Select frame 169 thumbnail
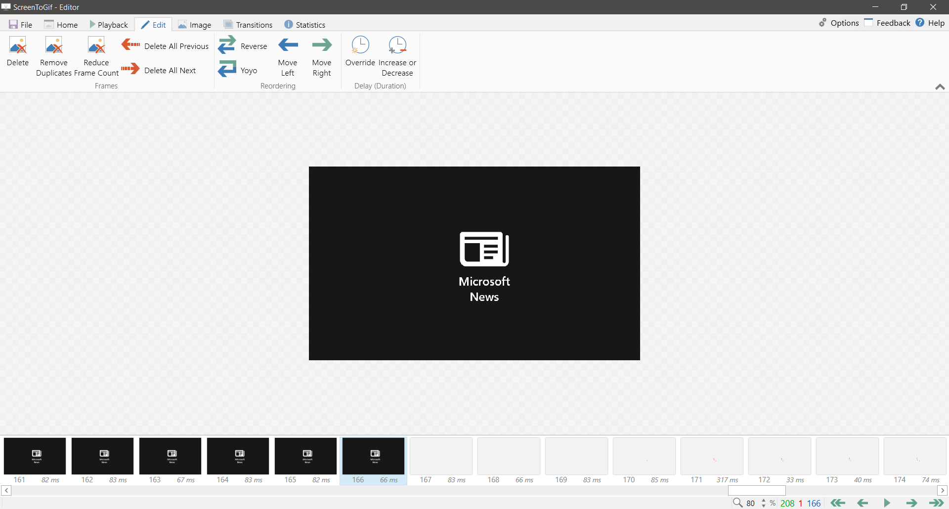This screenshot has height=509, width=949. (576, 461)
